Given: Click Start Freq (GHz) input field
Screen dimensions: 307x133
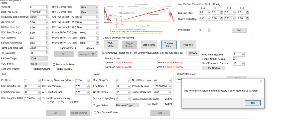Looking at the screenshot, I should (37, 12).
